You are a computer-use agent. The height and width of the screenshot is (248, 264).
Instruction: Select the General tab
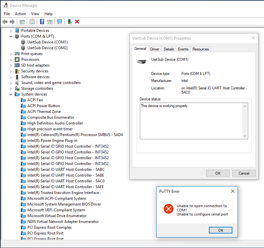click(140, 49)
